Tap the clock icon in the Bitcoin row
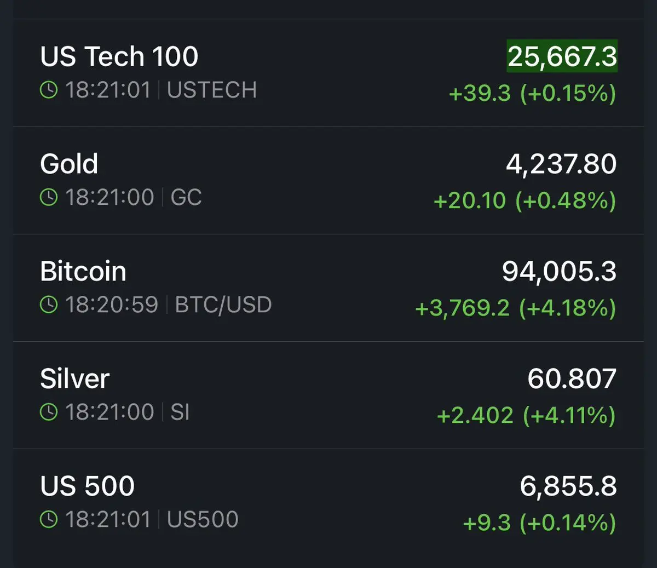This screenshot has height=568, width=657. pos(49,305)
